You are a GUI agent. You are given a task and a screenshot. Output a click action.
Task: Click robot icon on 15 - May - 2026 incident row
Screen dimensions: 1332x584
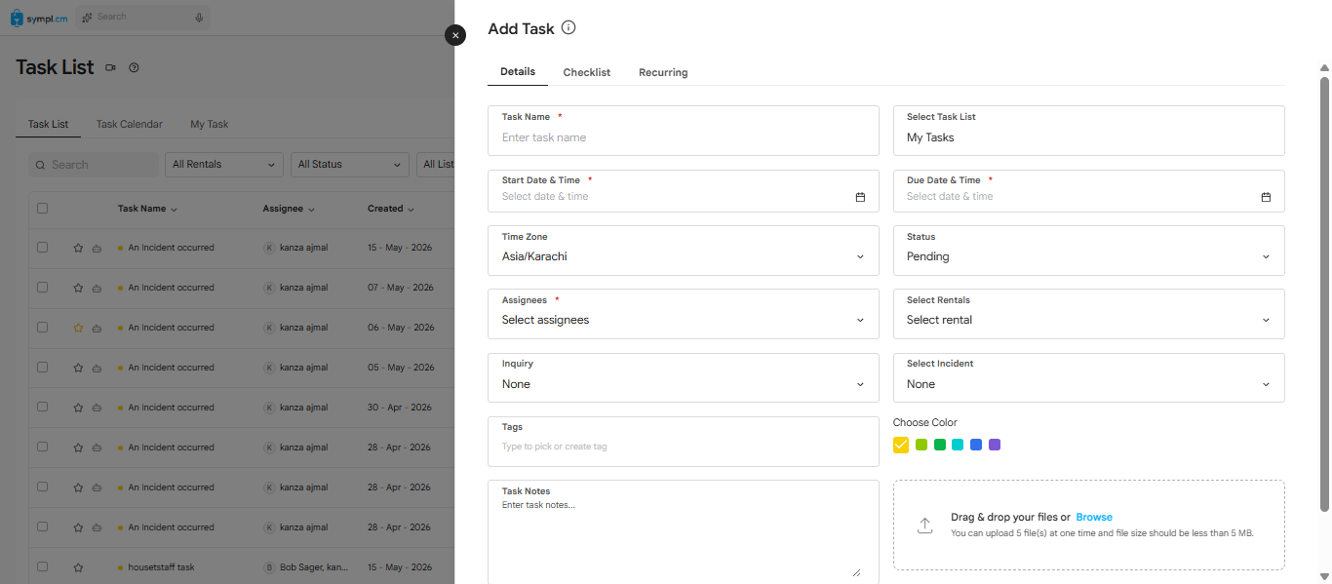(x=97, y=248)
